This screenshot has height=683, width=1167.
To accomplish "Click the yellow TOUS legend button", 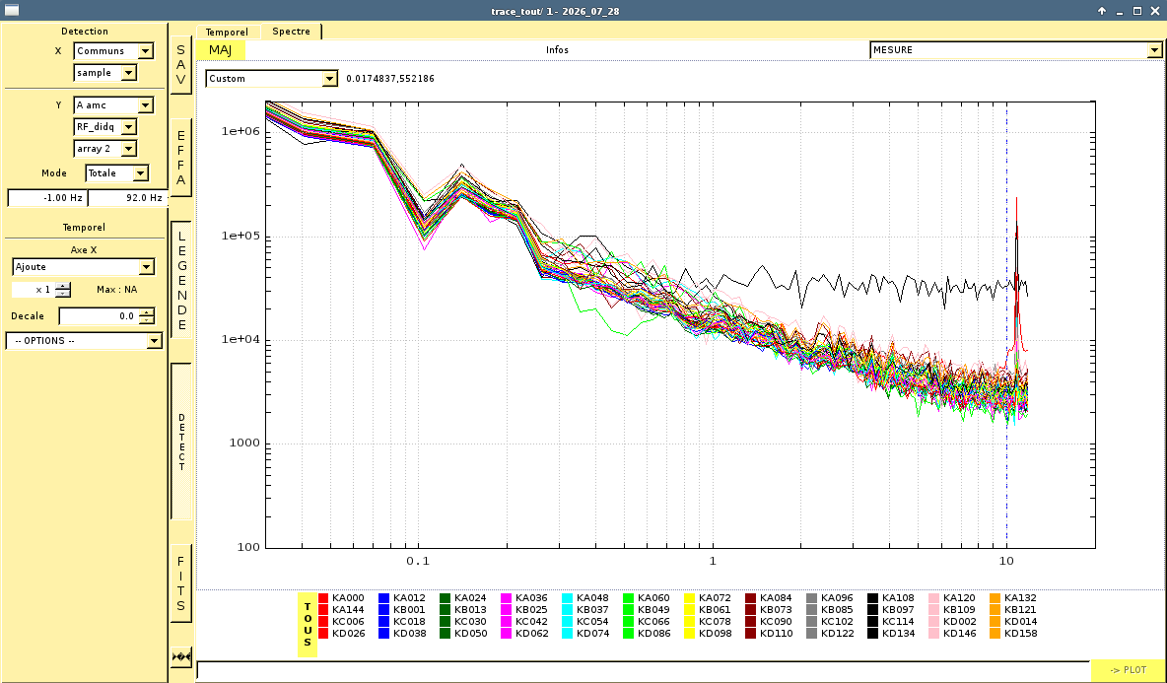I will tap(308, 625).
